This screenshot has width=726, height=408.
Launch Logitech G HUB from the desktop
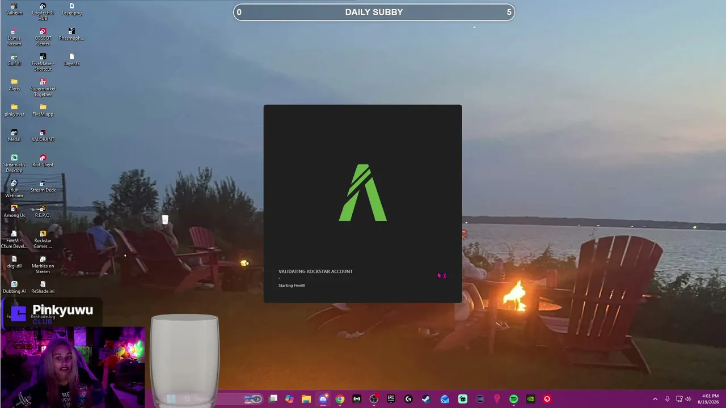coord(43,11)
